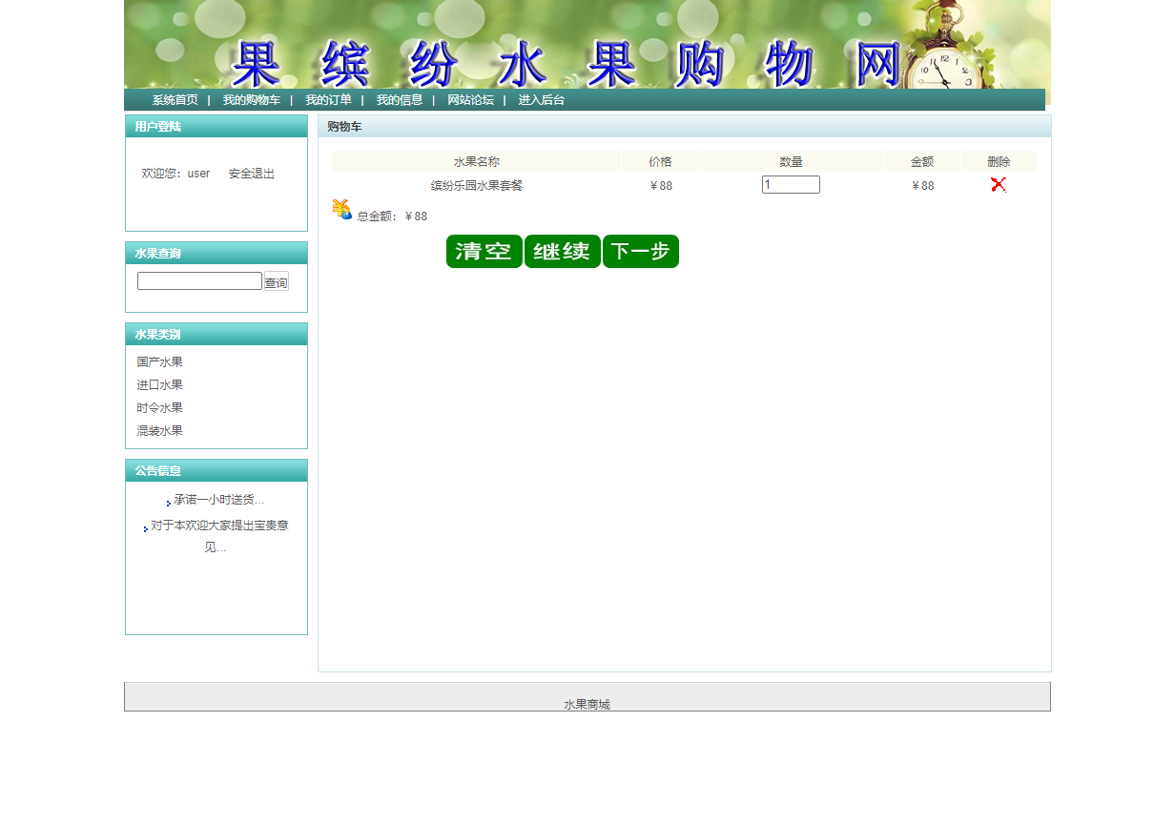Screen dimensions: 1175x825
Task: Open the 承诺一小时送货 announcement
Action: [x=218, y=500]
